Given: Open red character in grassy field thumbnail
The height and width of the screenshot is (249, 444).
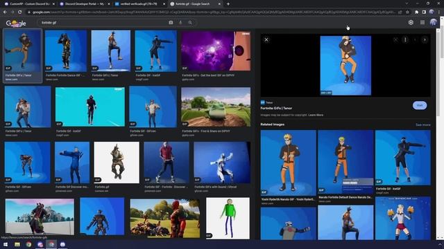Looking at the screenshot, I should (165, 218).
